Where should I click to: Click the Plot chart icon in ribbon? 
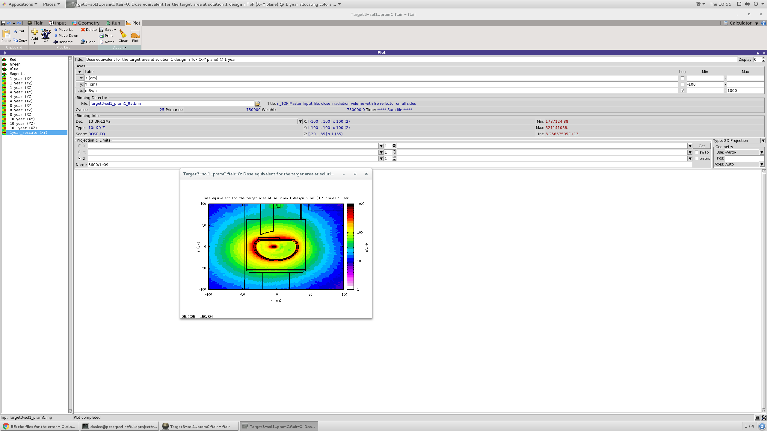tap(135, 34)
